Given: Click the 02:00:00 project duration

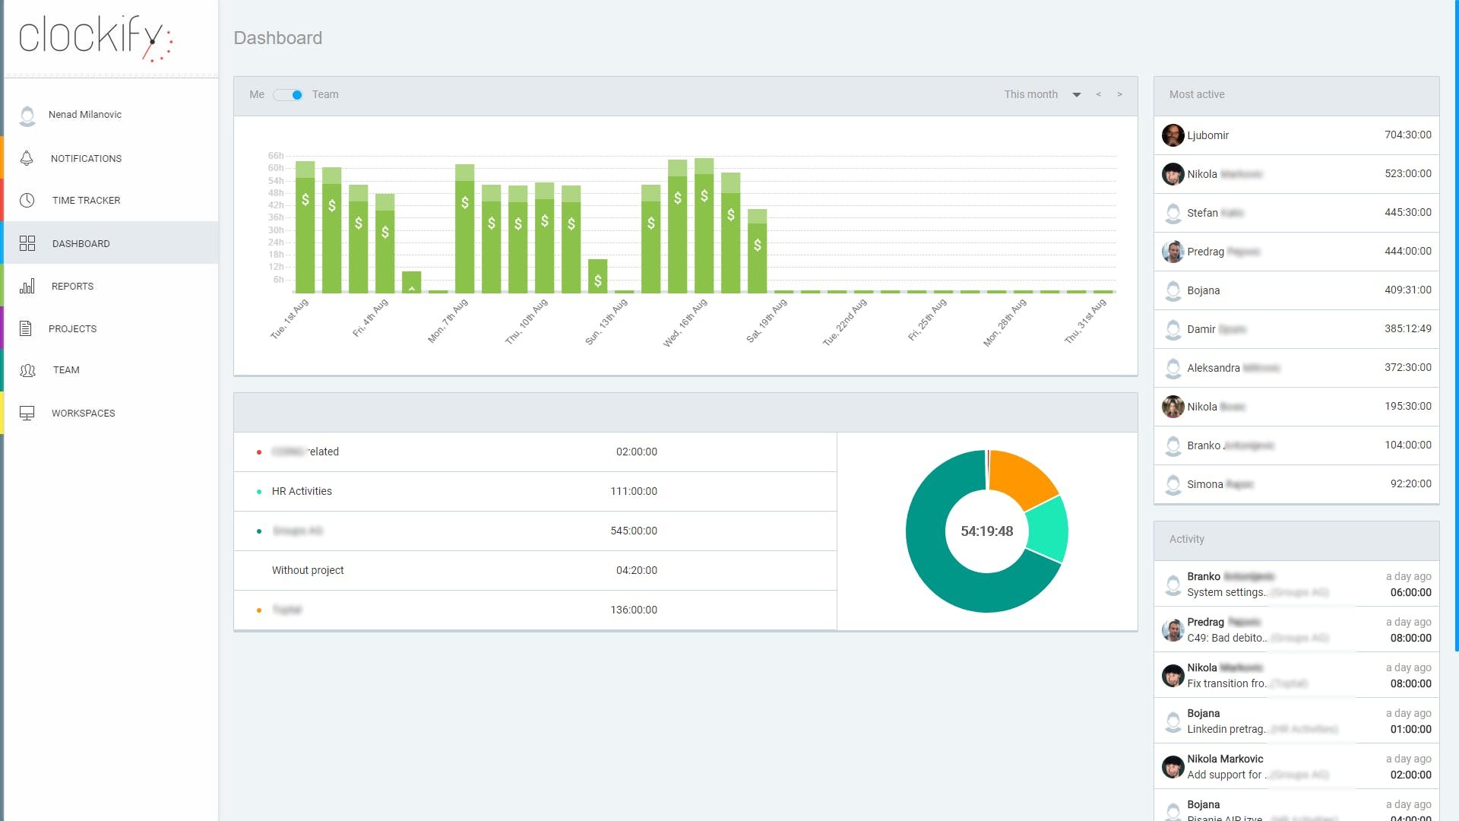Looking at the screenshot, I should [x=636, y=452].
